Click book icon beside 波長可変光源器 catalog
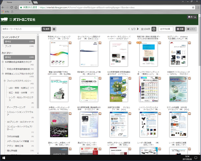 pyautogui.click(x=130, y=113)
